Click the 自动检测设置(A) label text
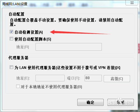Image resolution: width=140 pixels, height=112 pixels. (x=29, y=32)
